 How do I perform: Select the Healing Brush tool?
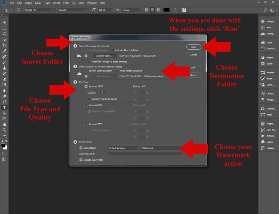tap(4, 57)
